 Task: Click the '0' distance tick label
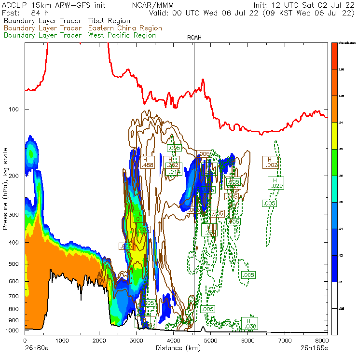click(25, 341)
